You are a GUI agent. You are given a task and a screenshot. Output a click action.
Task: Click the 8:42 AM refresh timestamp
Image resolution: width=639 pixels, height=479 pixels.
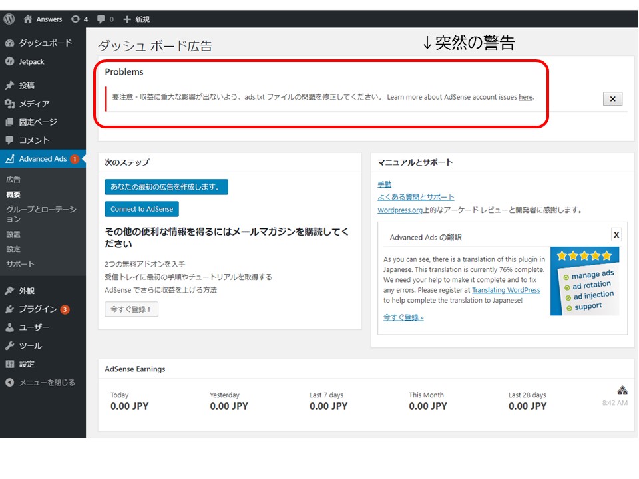[x=615, y=403]
